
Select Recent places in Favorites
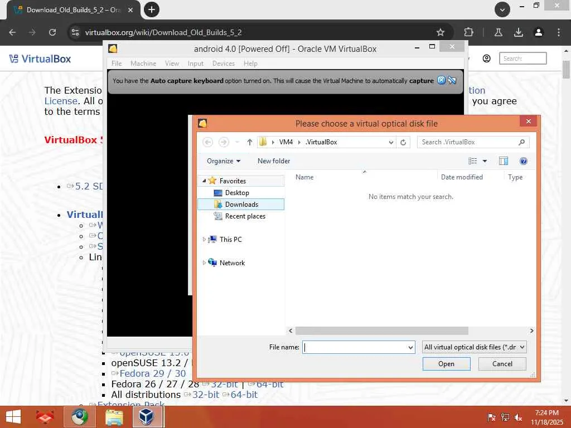point(245,216)
